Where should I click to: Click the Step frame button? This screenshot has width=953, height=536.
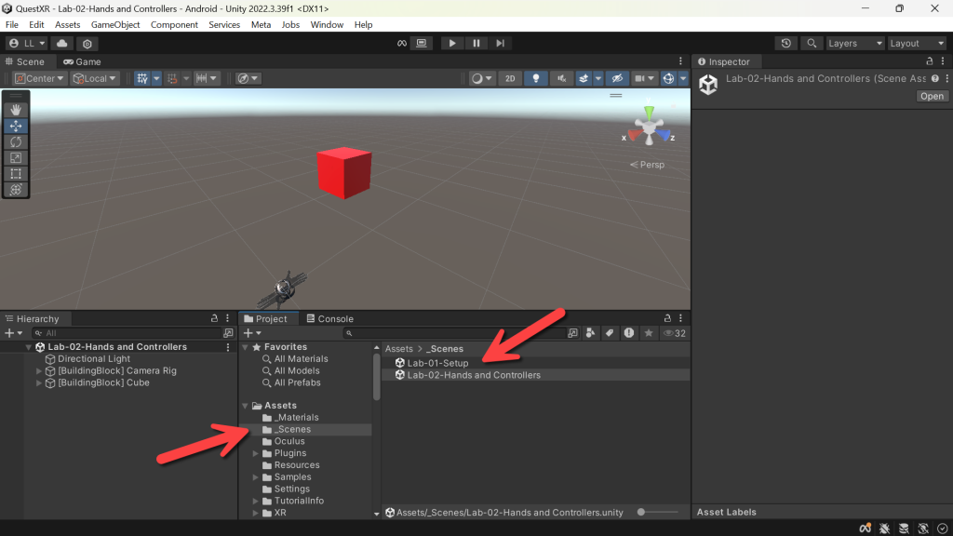point(500,43)
